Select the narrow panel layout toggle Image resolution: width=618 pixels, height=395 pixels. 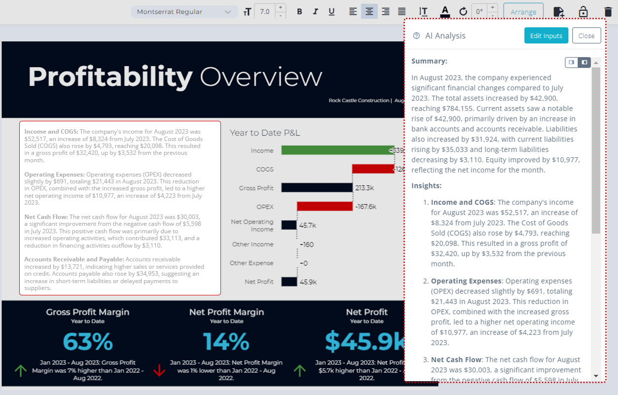coord(572,62)
